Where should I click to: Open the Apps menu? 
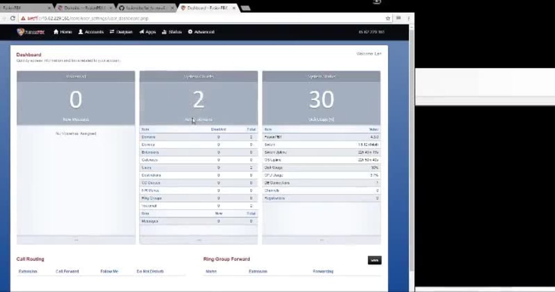pyautogui.click(x=148, y=32)
